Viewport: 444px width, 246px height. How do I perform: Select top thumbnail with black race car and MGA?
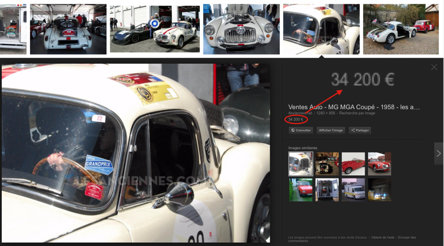155,29
